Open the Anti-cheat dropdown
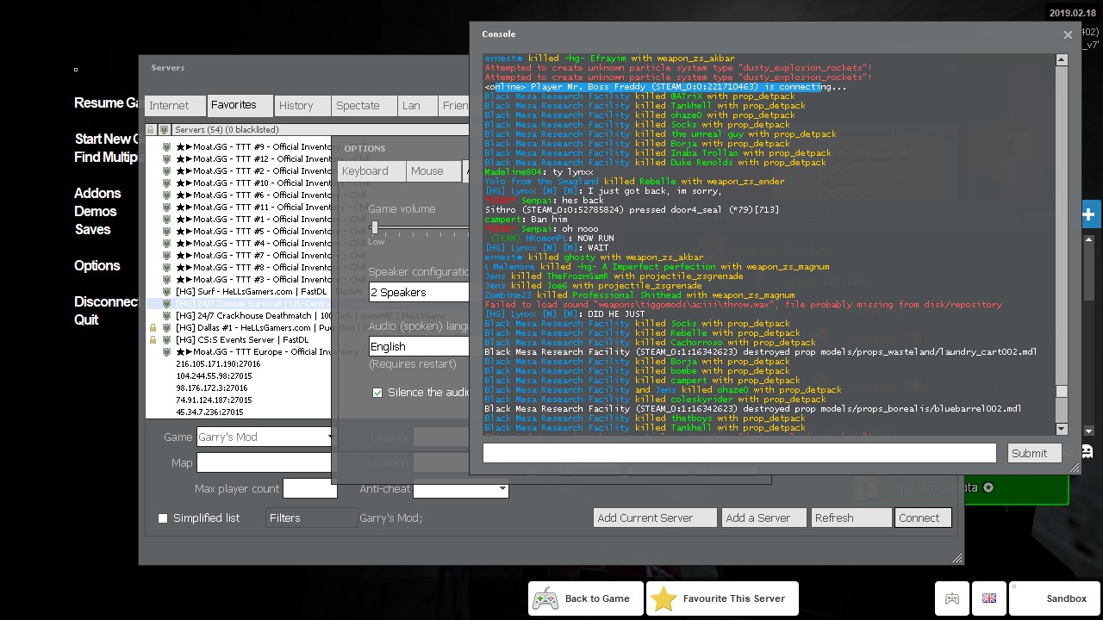The image size is (1103, 620). [461, 489]
